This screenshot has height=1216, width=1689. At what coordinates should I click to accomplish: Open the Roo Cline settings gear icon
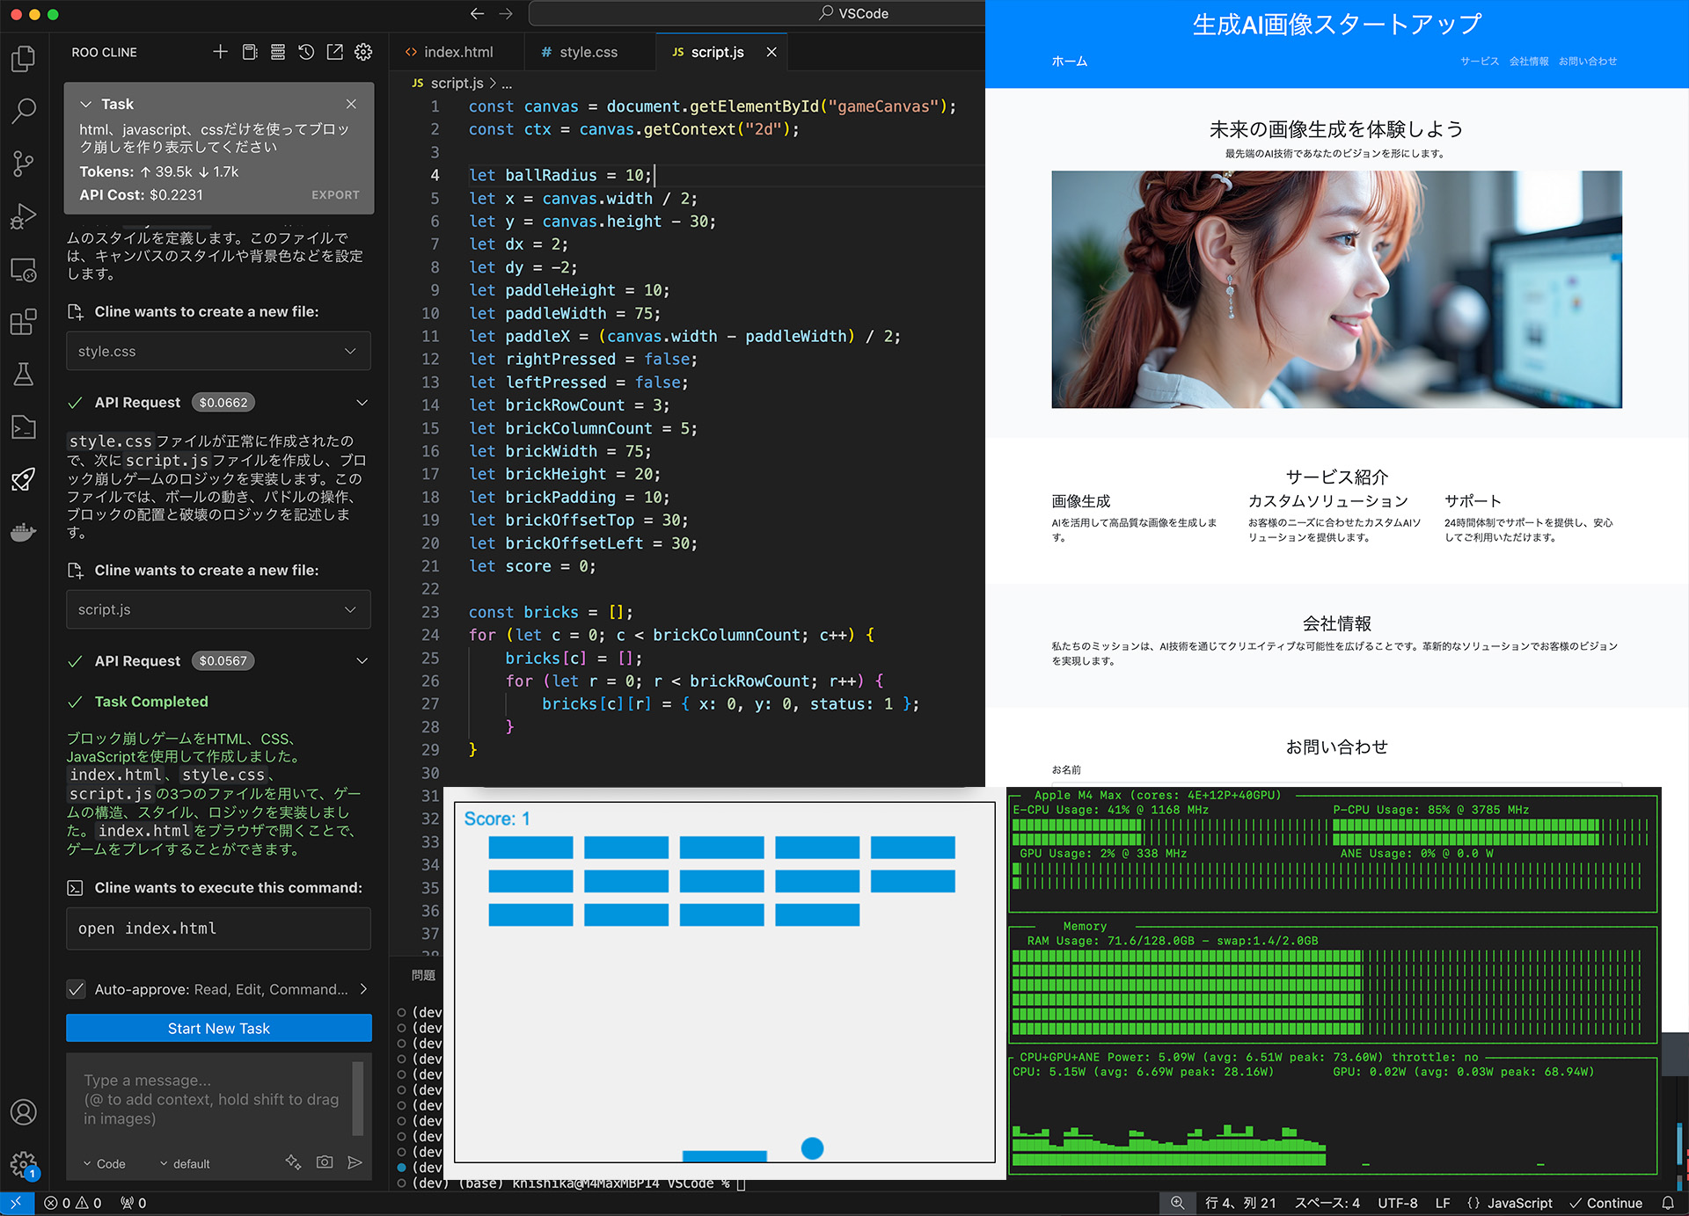pyautogui.click(x=363, y=52)
